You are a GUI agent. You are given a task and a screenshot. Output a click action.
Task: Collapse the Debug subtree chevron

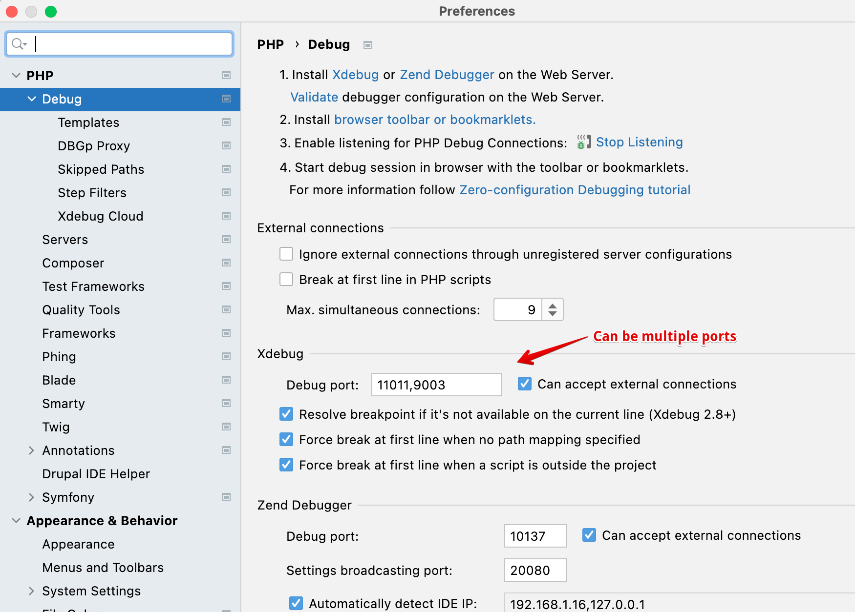coord(32,99)
